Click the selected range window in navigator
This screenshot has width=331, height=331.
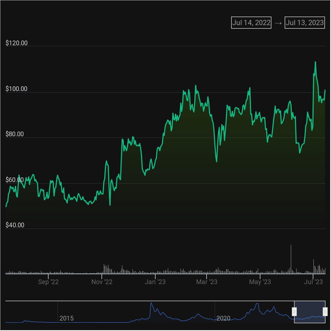click(x=310, y=312)
